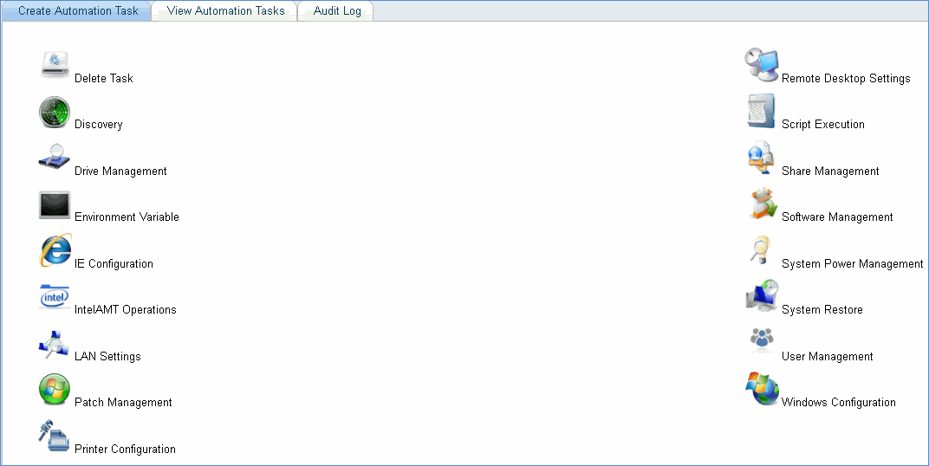Click the System Power Management lightbulb icon
Viewport: 929px width, 466px height.
point(762,251)
